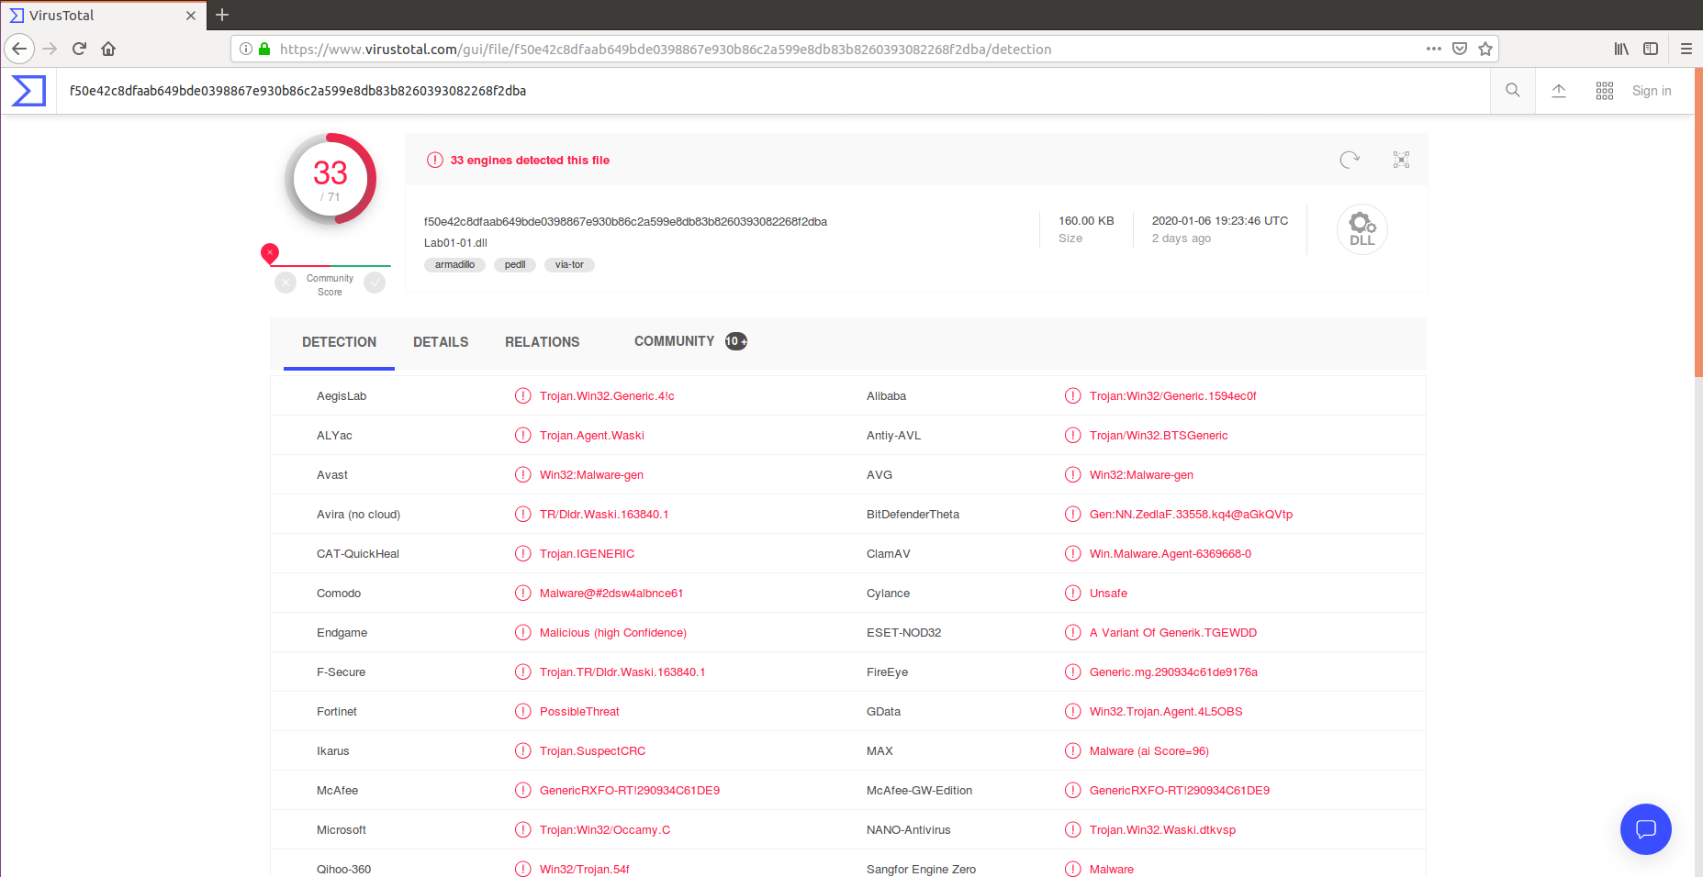1703x877 pixels.
Task: Click the reanalyze refresh icon
Action: coord(1350,160)
